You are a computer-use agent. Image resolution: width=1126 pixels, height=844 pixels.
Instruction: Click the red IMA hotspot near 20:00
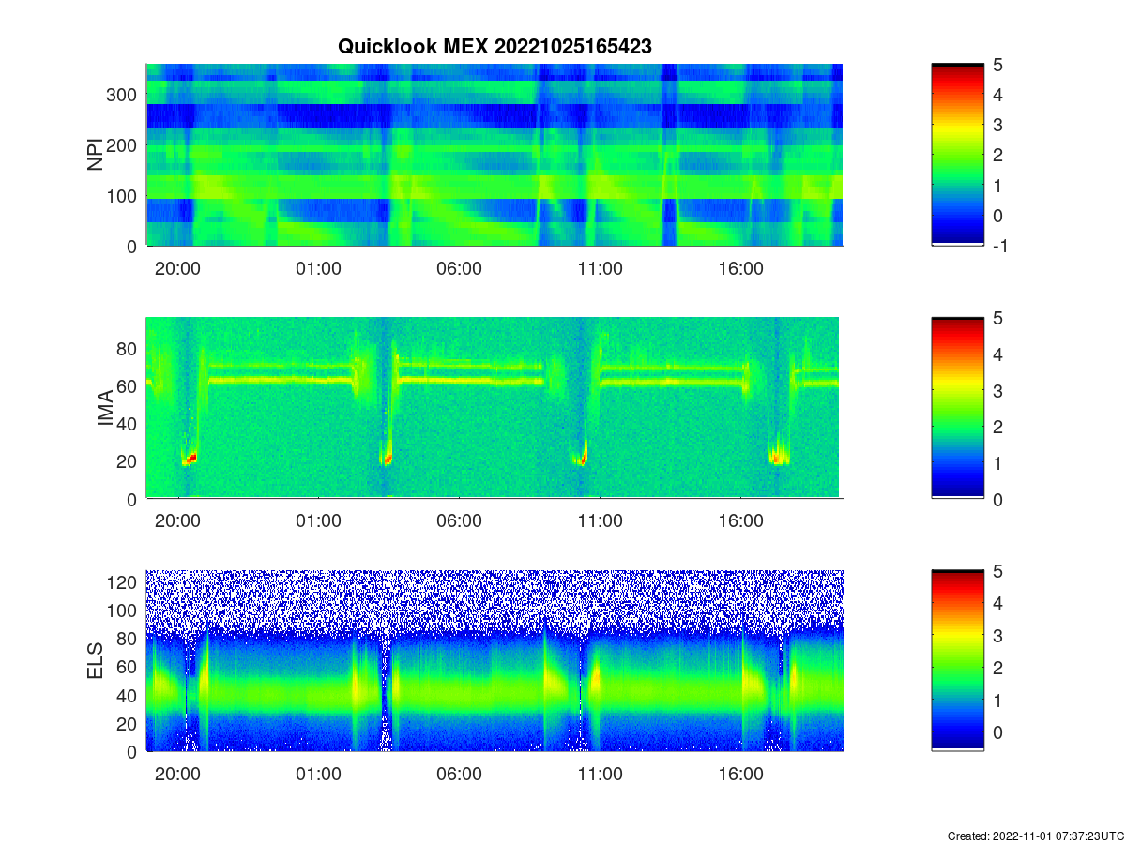(191, 459)
